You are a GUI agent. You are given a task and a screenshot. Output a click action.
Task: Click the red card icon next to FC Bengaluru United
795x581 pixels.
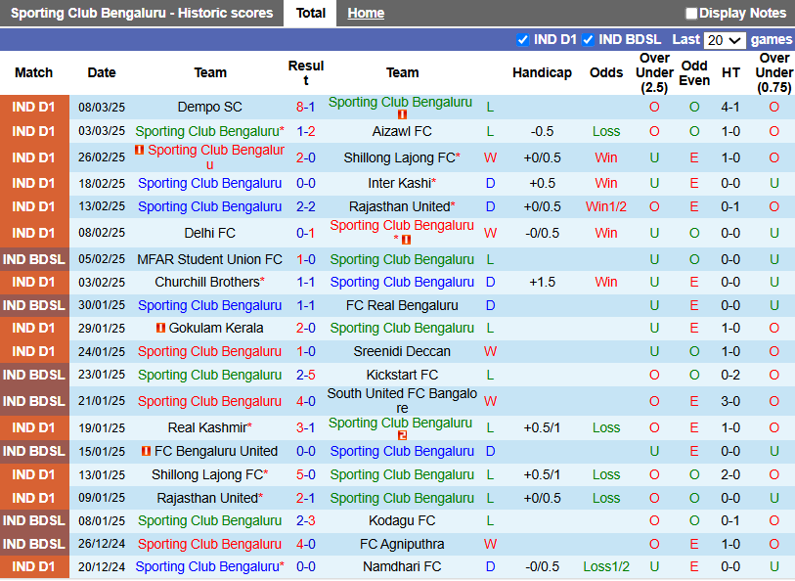(146, 451)
